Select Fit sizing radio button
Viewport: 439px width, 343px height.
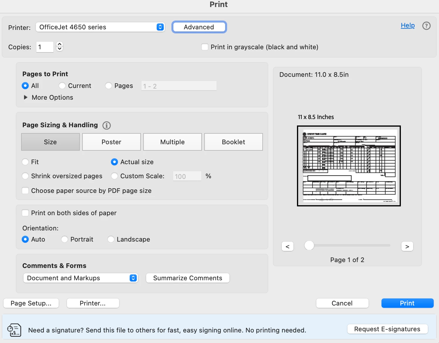pyautogui.click(x=25, y=162)
